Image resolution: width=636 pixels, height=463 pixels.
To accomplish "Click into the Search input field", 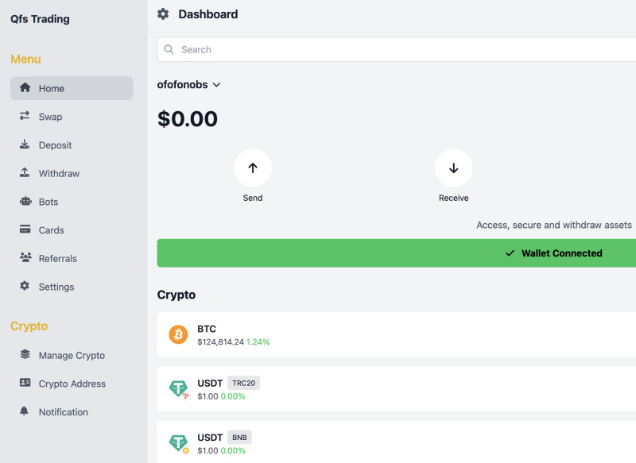I will [397, 49].
